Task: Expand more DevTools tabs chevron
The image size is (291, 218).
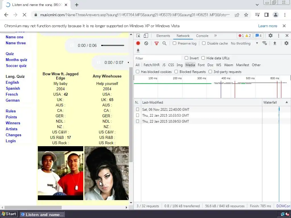Action: click(215, 35)
